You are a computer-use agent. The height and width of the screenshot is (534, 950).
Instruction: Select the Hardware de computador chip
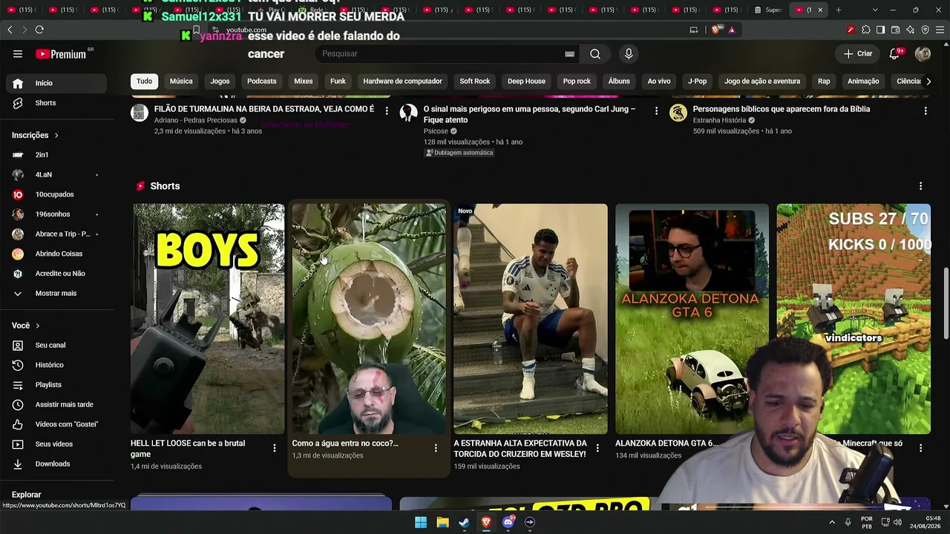coord(402,81)
